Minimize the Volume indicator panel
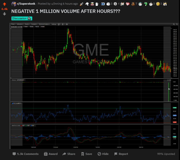Viewport: 180px width, 160px height. (x=168, y=80)
